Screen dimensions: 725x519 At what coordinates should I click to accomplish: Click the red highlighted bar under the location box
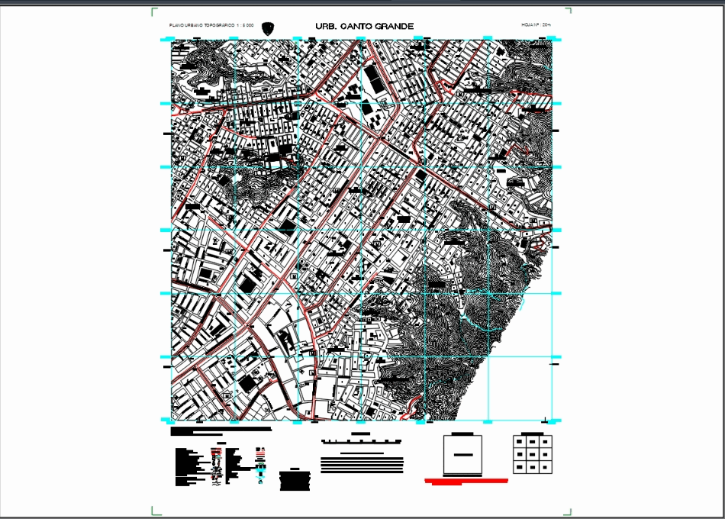tap(466, 481)
